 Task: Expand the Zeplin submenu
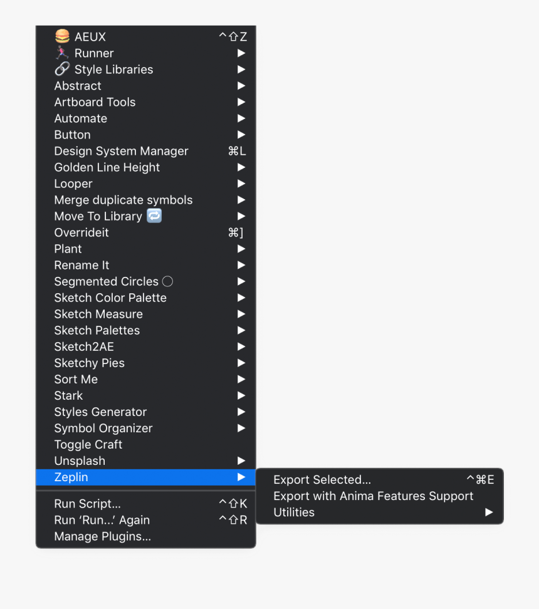pos(145,477)
